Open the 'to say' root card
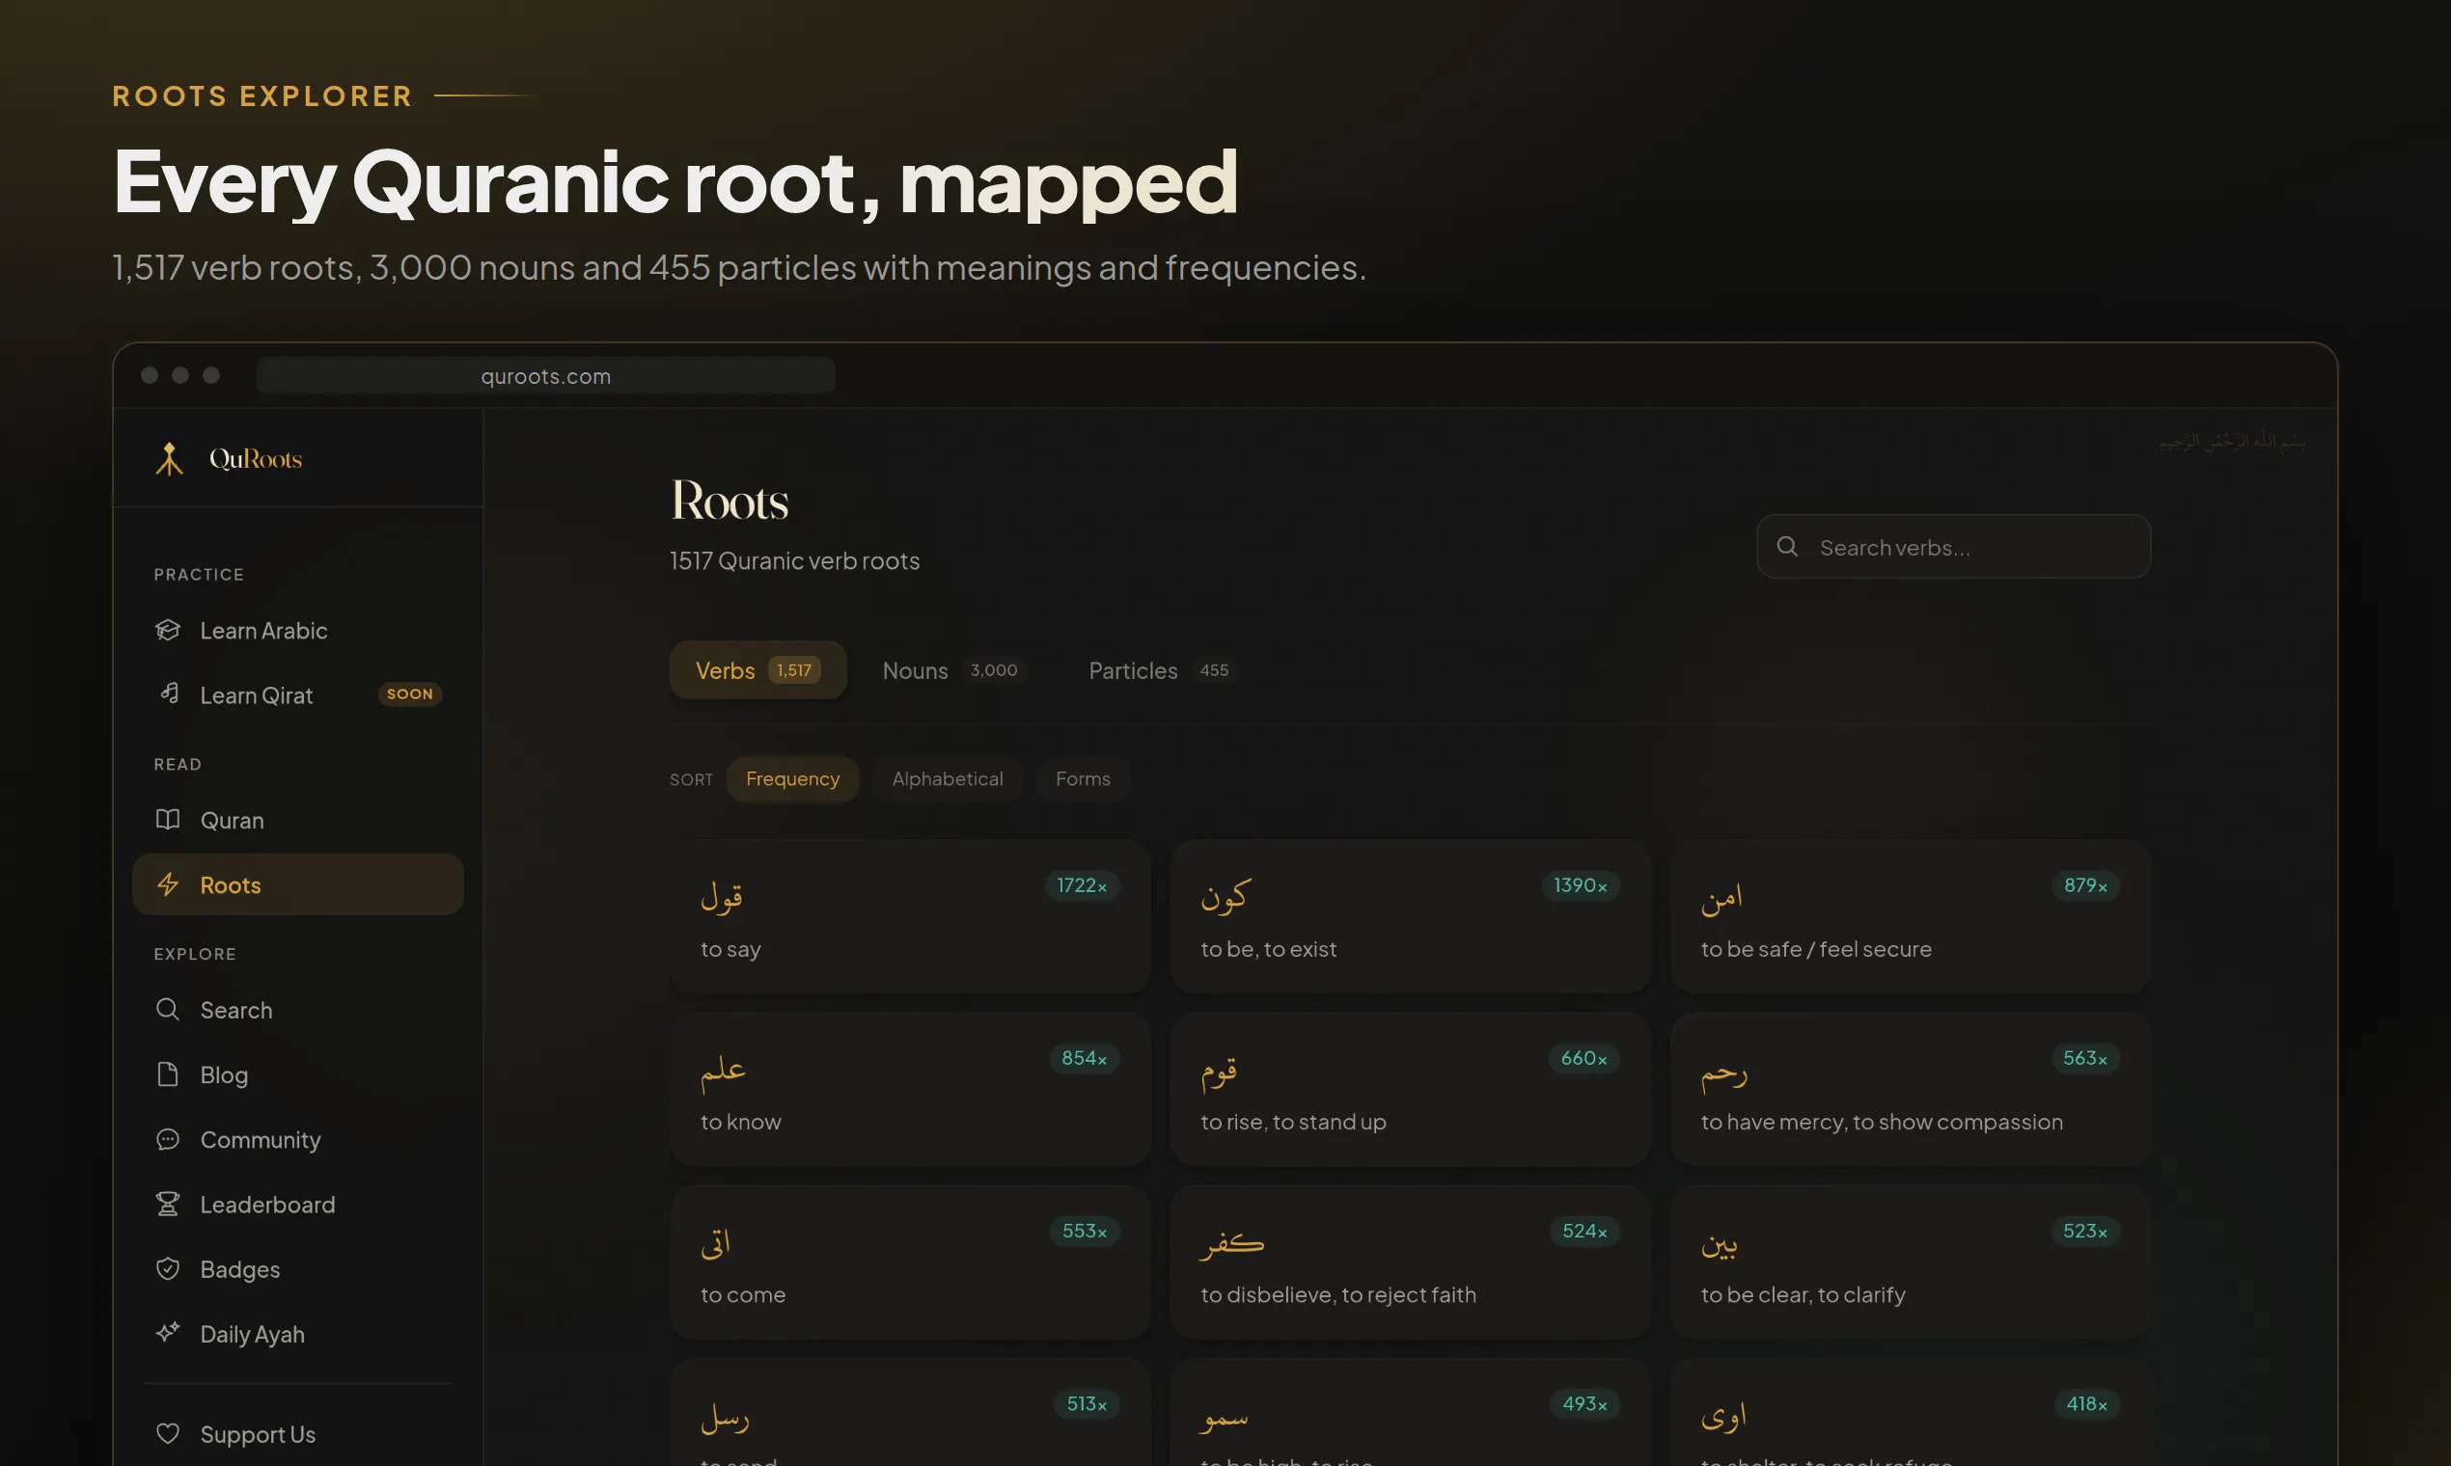 point(910,917)
